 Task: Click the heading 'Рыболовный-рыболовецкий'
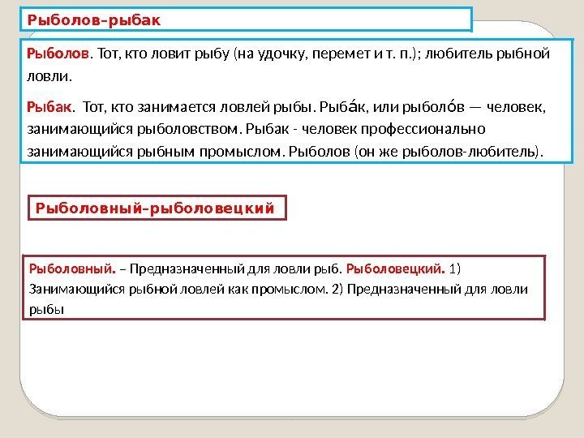coord(155,208)
